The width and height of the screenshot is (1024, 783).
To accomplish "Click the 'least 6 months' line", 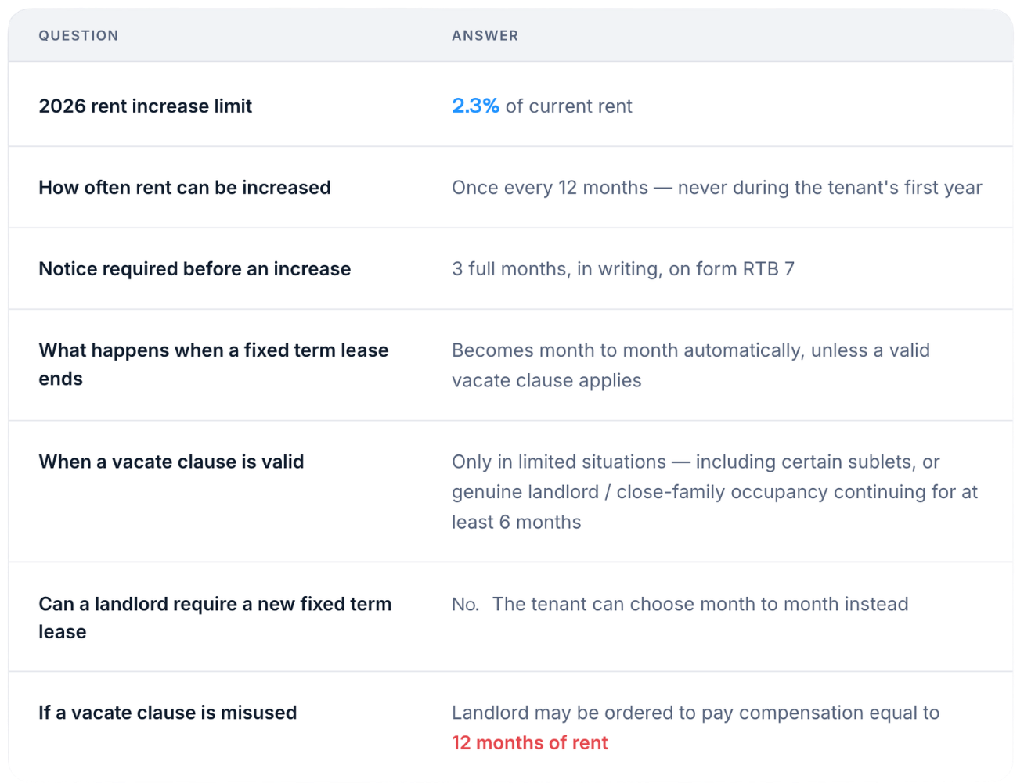I will [x=516, y=523].
